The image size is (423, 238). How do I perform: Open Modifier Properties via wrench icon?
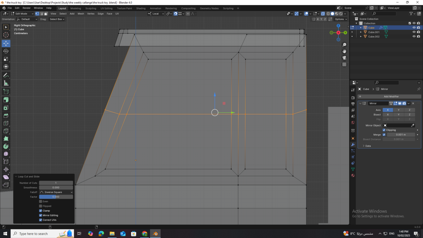(x=353, y=144)
